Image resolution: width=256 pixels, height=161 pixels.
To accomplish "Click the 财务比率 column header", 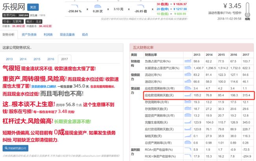I will click(151, 55).
